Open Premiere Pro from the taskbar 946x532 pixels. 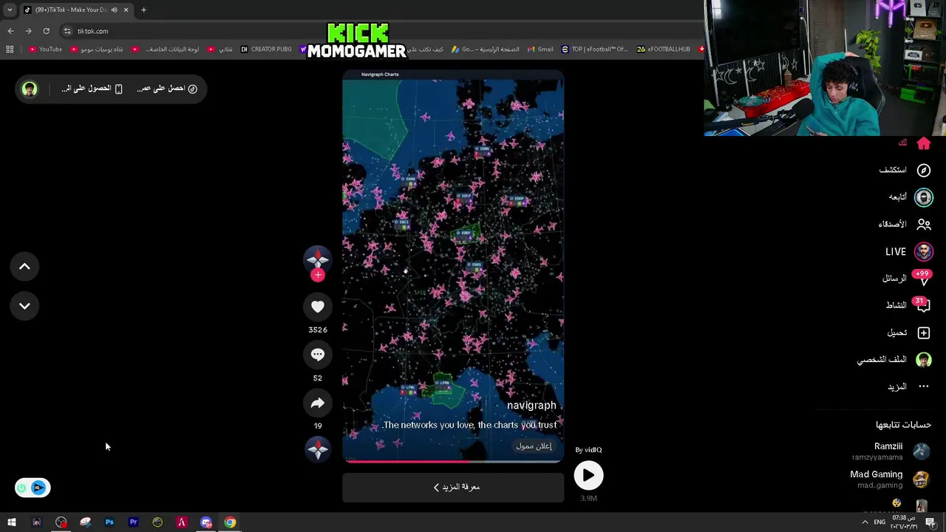pyautogui.click(x=134, y=522)
